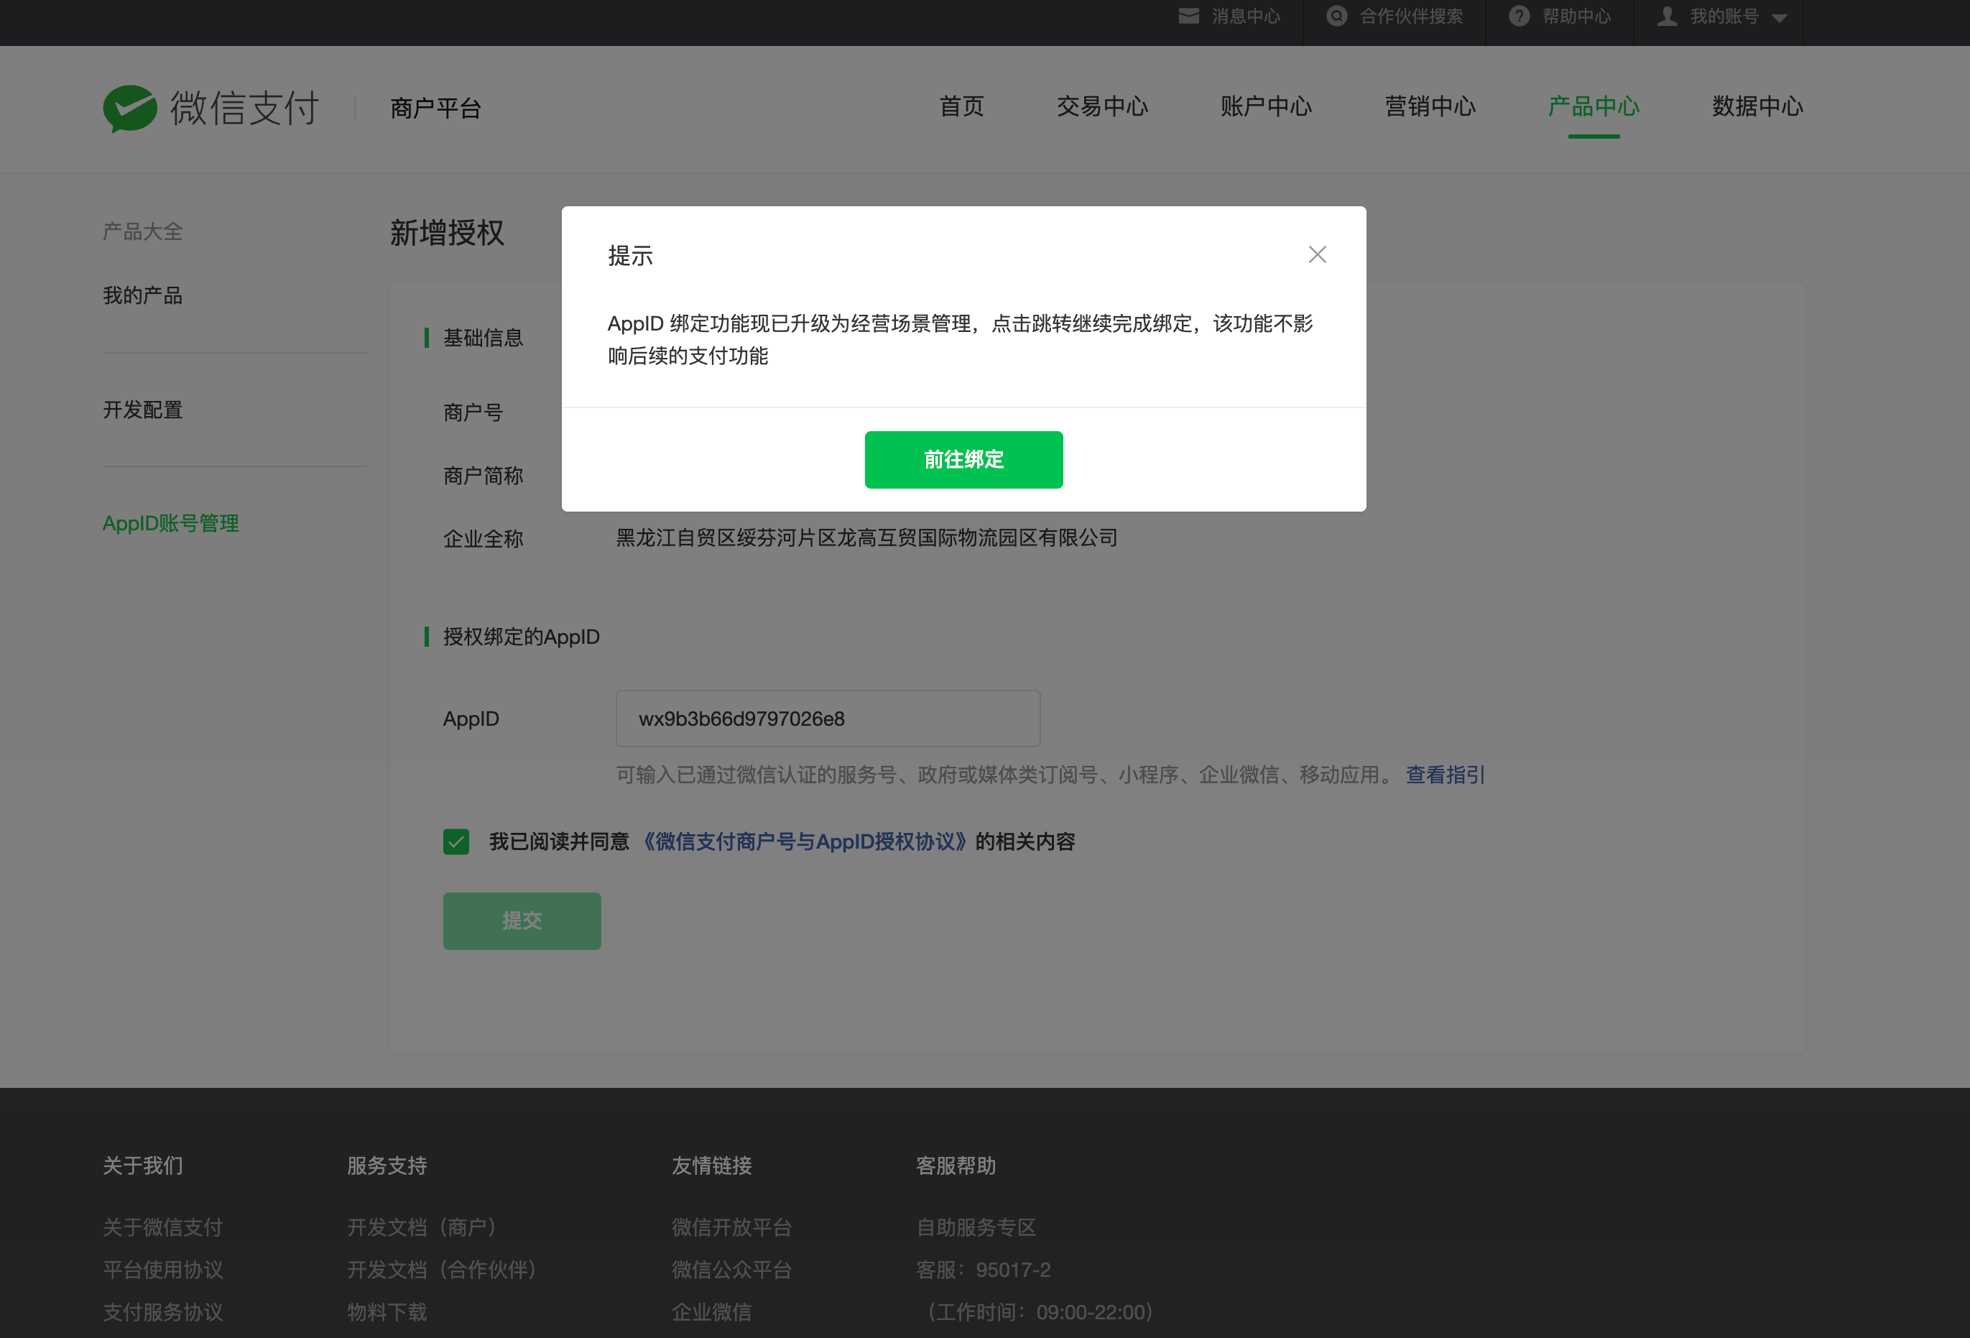The height and width of the screenshot is (1338, 1970).
Task: Select 开发配置 in left sidebar
Action: (142, 410)
